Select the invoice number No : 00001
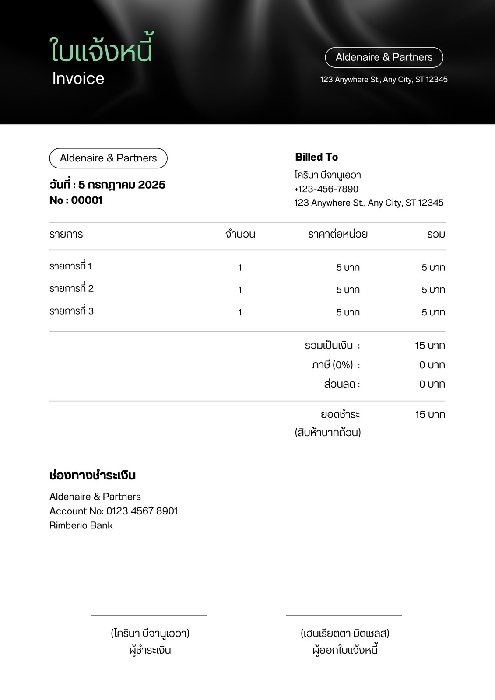The width and height of the screenshot is (495, 700). (x=76, y=200)
